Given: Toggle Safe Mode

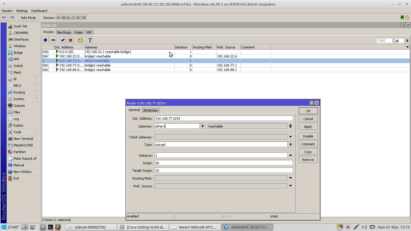Looking at the screenshot, I should point(28,18).
